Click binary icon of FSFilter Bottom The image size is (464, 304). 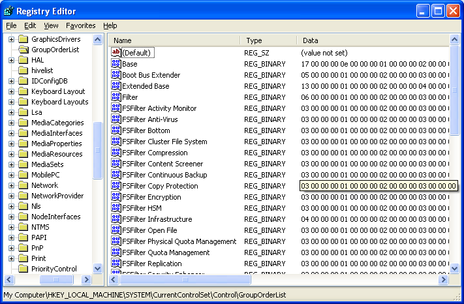pyautogui.click(x=116, y=130)
